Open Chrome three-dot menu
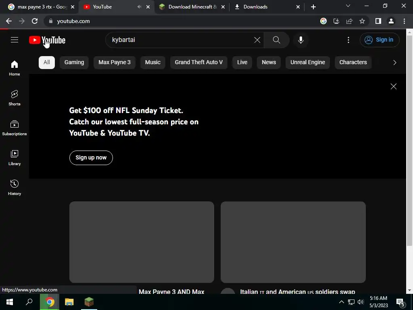The height and width of the screenshot is (310, 413). 404,21
